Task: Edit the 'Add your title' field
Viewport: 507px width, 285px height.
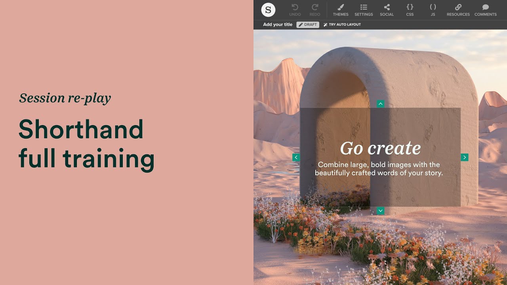Action: coord(278,25)
